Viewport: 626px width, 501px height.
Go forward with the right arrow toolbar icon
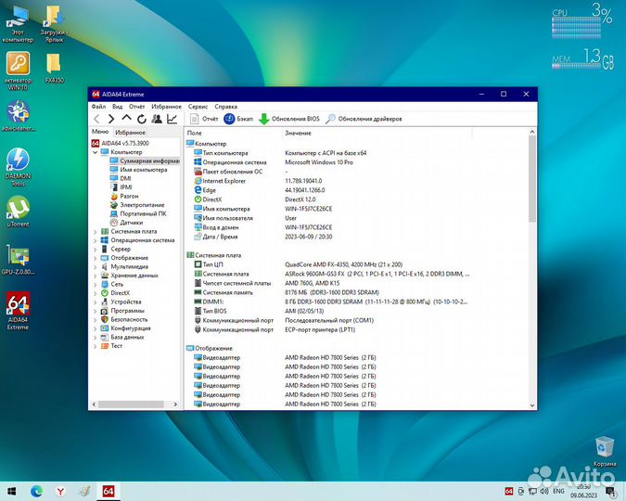pos(111,119)
